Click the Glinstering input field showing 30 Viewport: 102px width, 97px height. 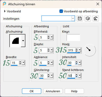43,76
